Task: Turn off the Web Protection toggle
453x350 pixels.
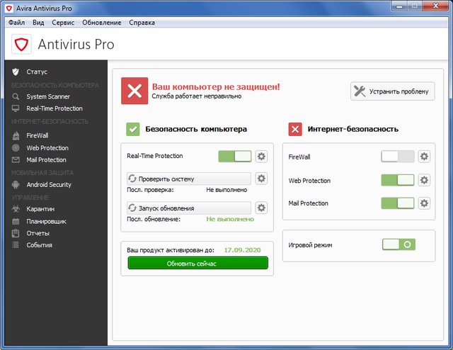Action: click(398, 180)
